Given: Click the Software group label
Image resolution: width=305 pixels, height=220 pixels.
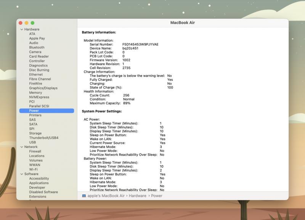Looking at the screenshot, I should pyautogui.click(x=31, y=174).
